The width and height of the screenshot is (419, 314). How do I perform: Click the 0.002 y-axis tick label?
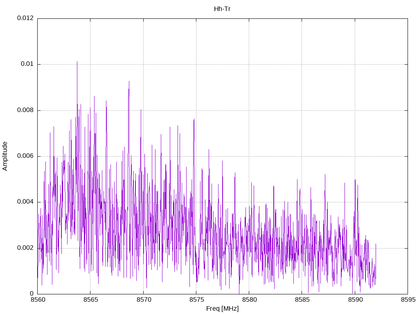25,248
